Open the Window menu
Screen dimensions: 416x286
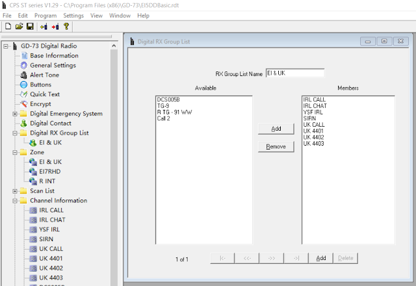click(120, 16)
